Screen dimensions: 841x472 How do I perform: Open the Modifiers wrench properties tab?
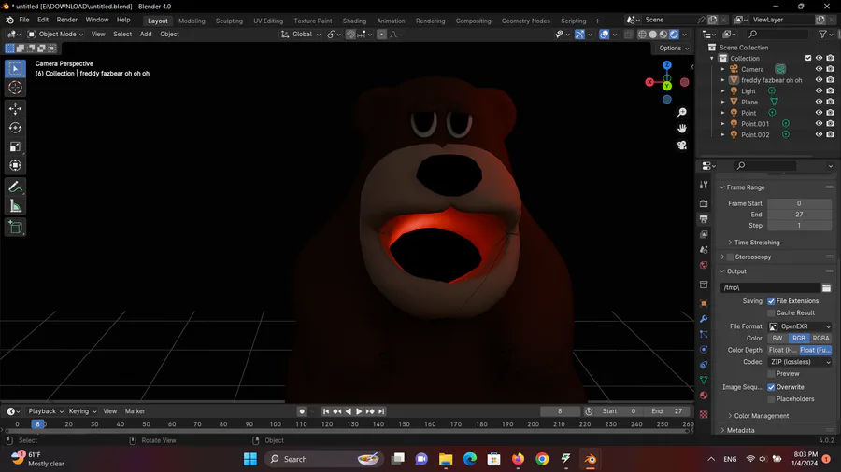pyautogui.click(x=704, y=319)
